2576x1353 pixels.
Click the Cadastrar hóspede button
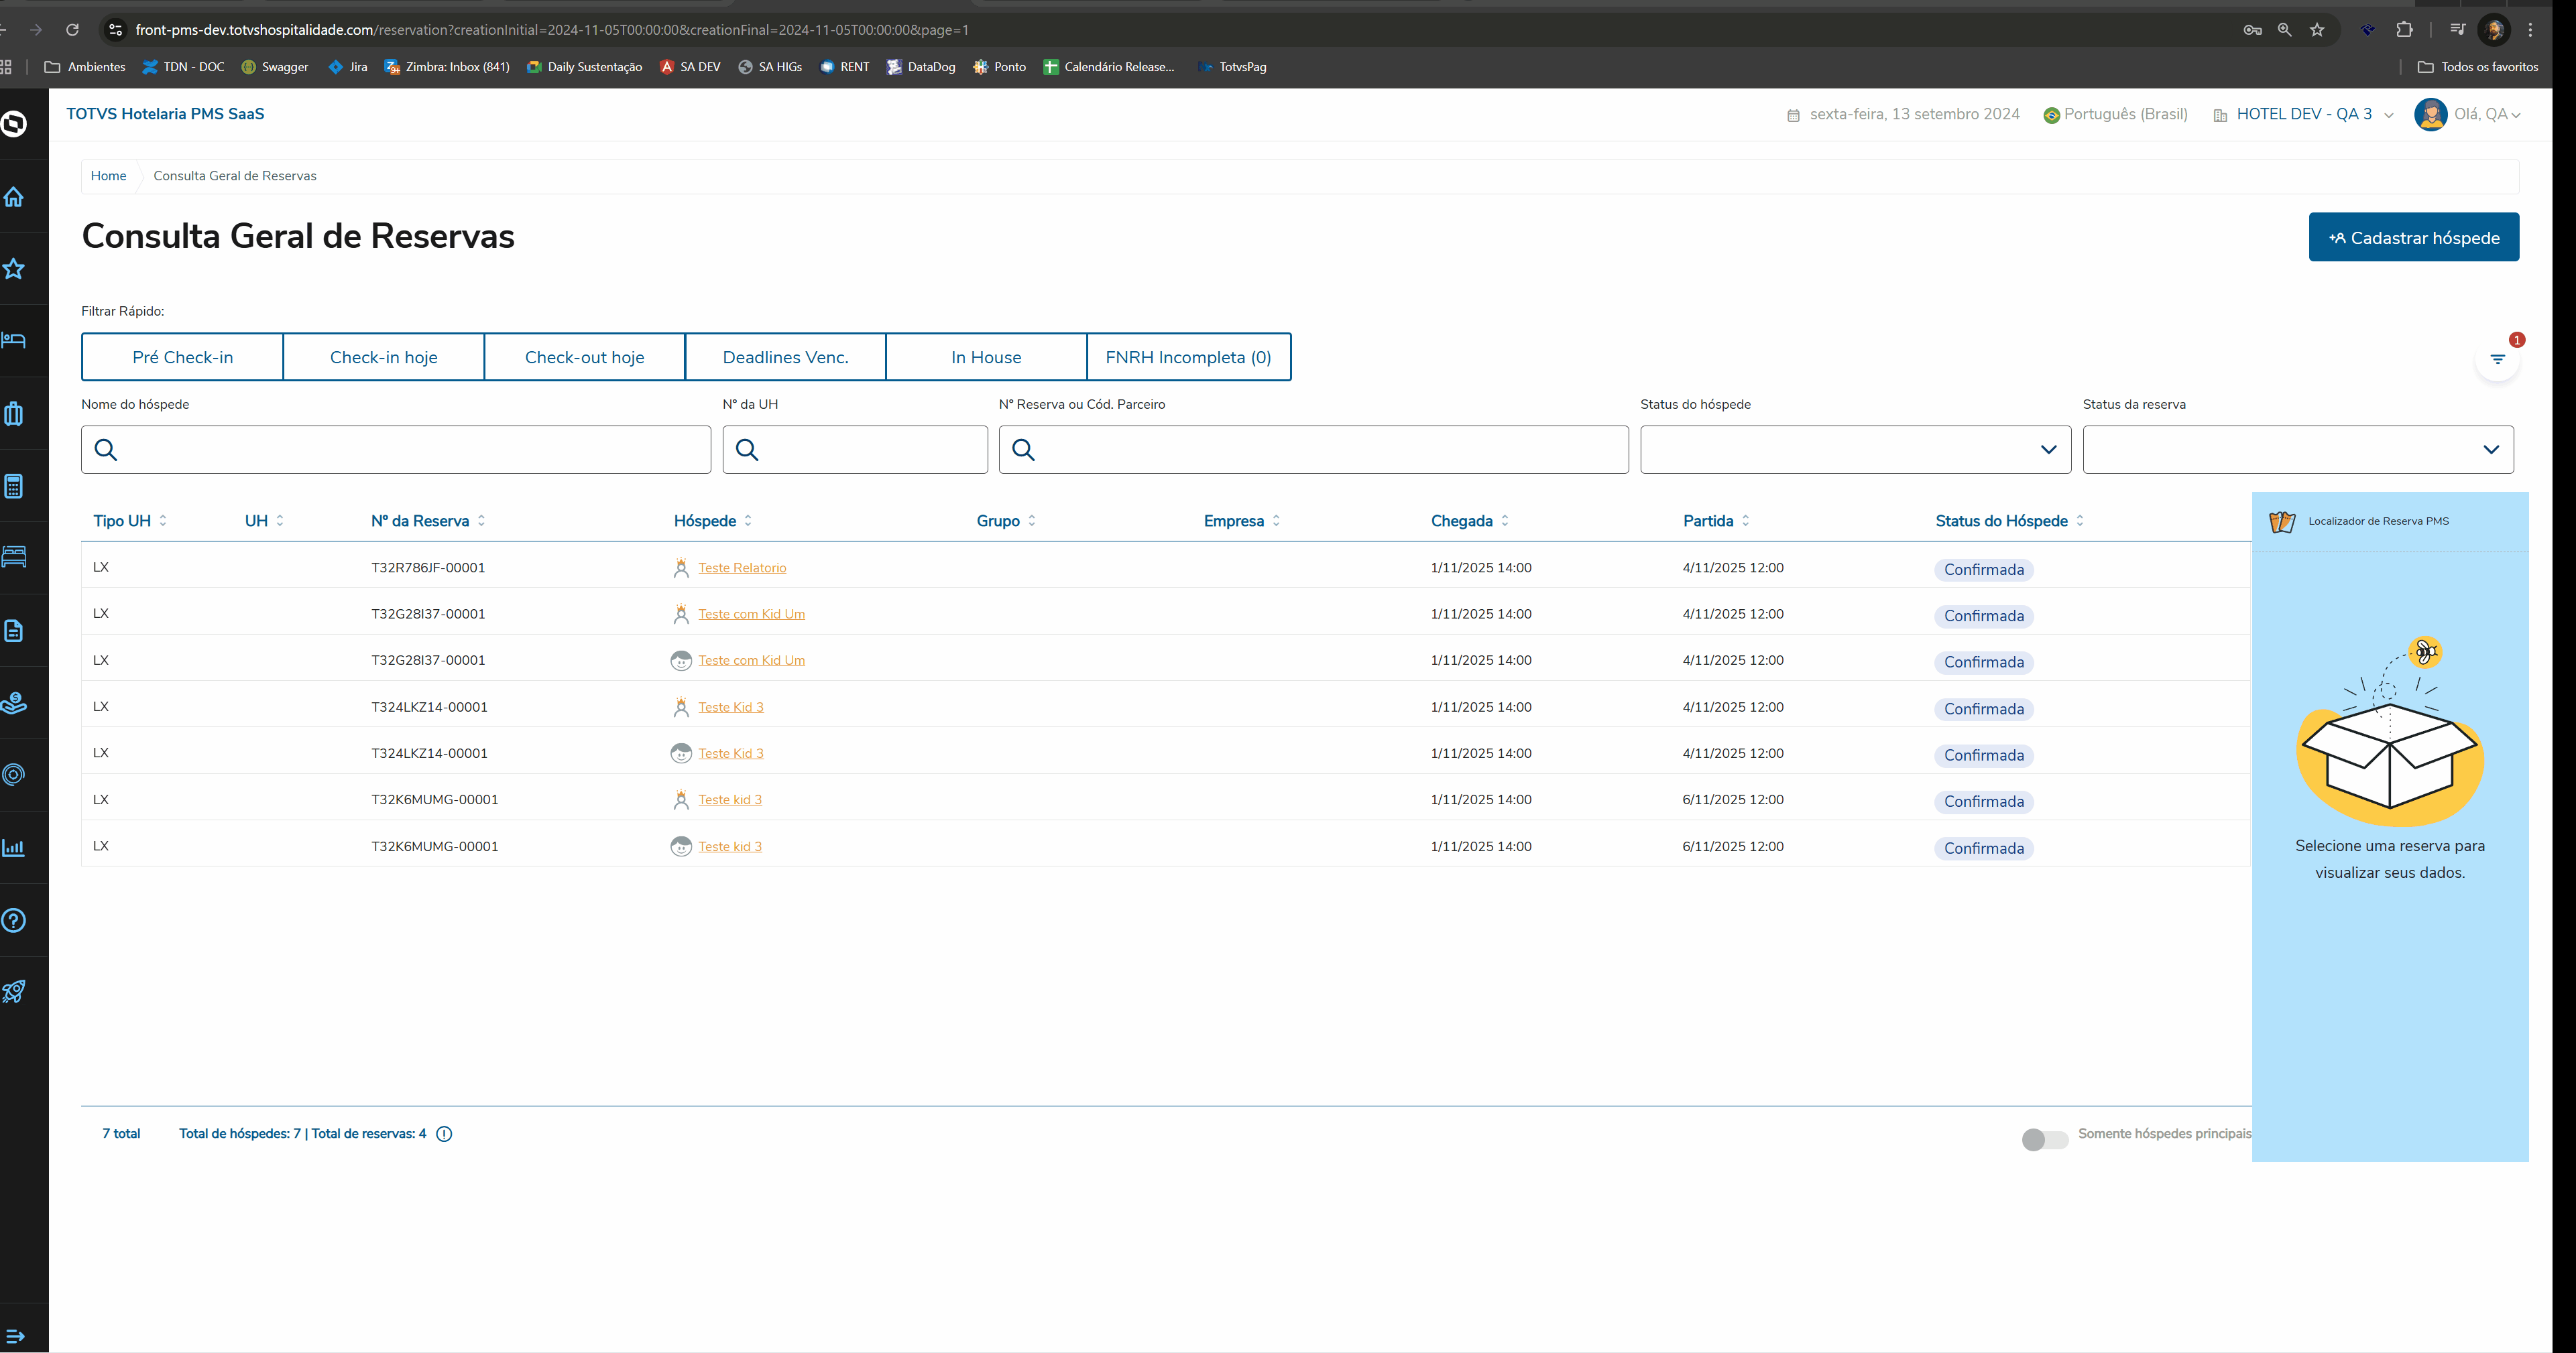click(2413, 238)
